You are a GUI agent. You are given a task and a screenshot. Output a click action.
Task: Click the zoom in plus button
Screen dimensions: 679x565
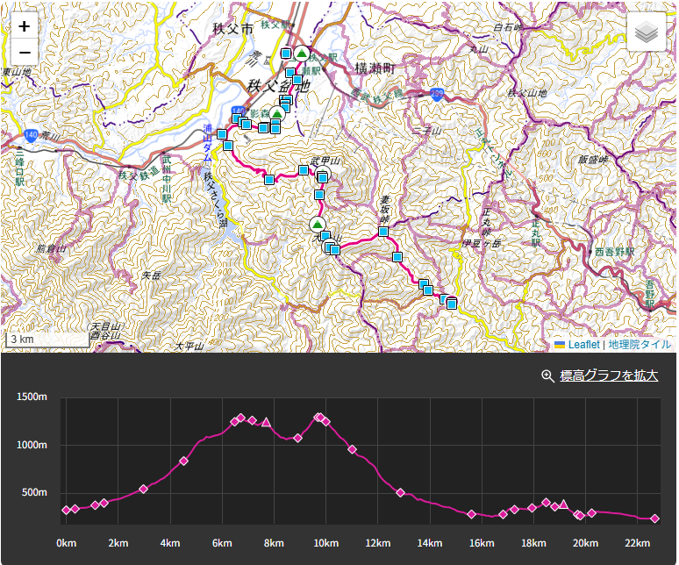click(24, 26)
